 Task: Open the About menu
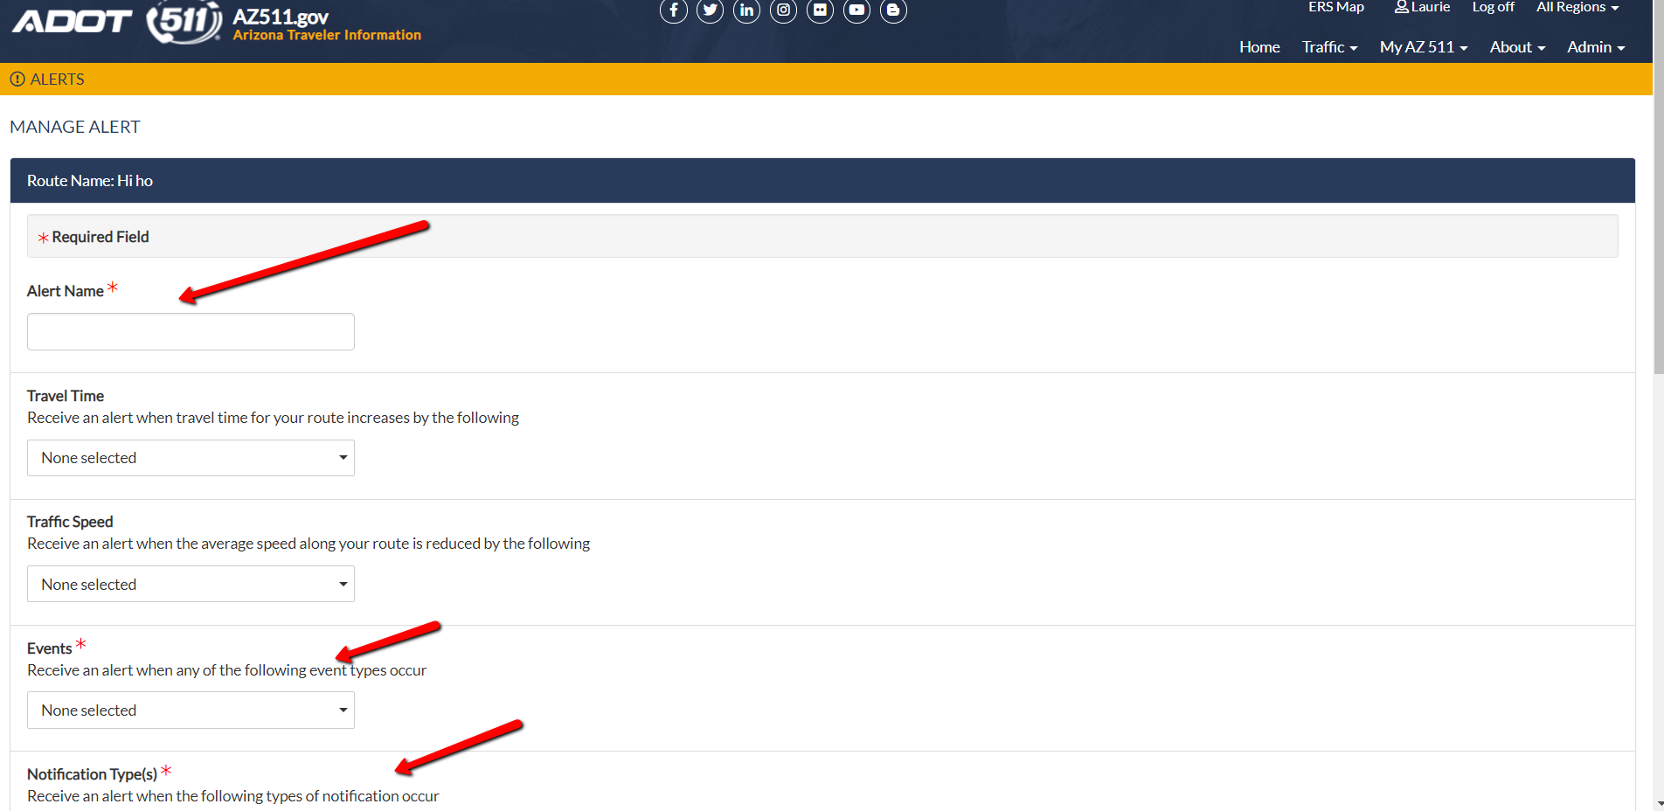point(1517,47)
